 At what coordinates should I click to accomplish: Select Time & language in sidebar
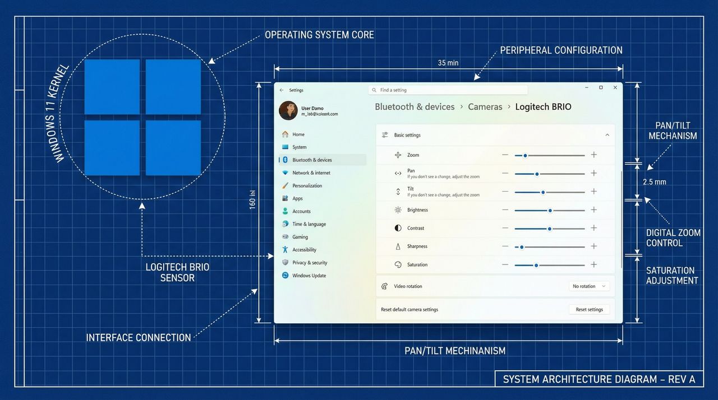[x=323, y=224]
